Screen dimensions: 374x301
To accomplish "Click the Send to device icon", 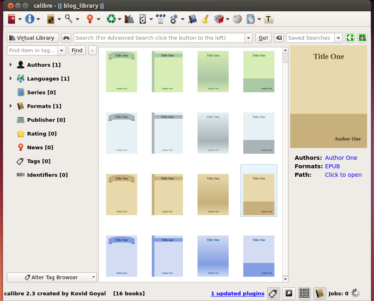I will (x=142, y=19).
